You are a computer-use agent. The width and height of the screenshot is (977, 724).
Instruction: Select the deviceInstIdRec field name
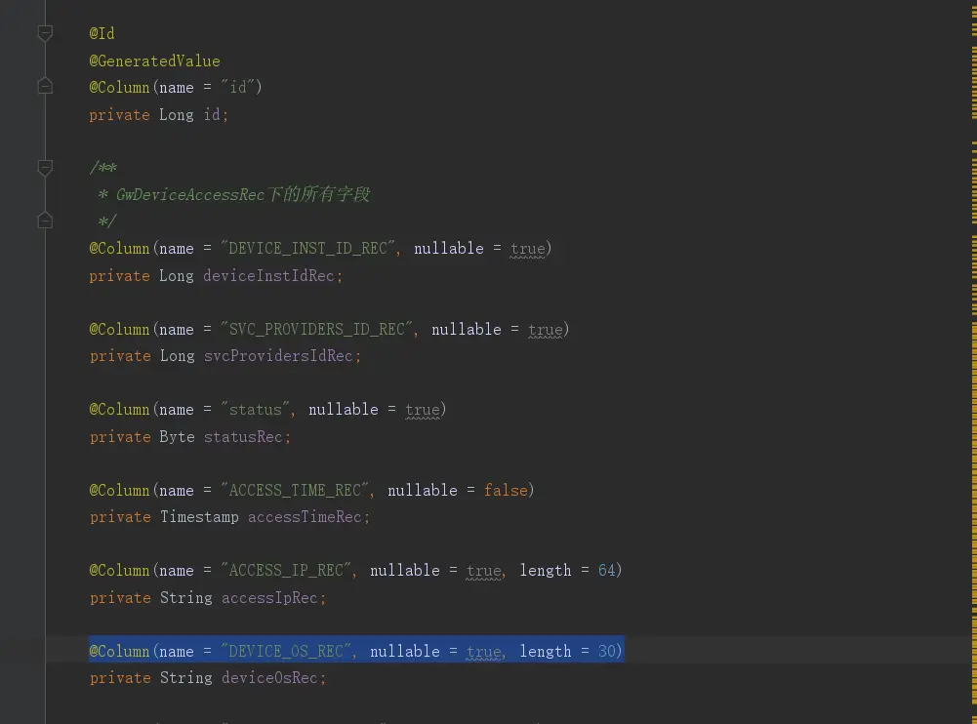click(x=269, y=276)
